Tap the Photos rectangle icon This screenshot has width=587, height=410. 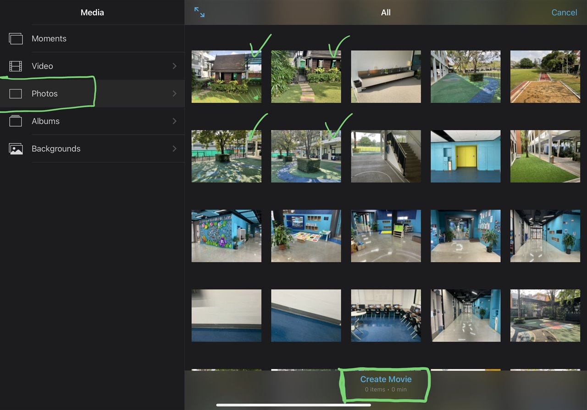click(x=16, y=94)
